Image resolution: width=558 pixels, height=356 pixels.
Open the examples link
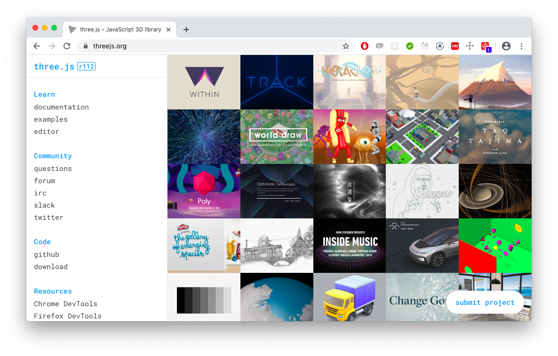tap(50, 119)
